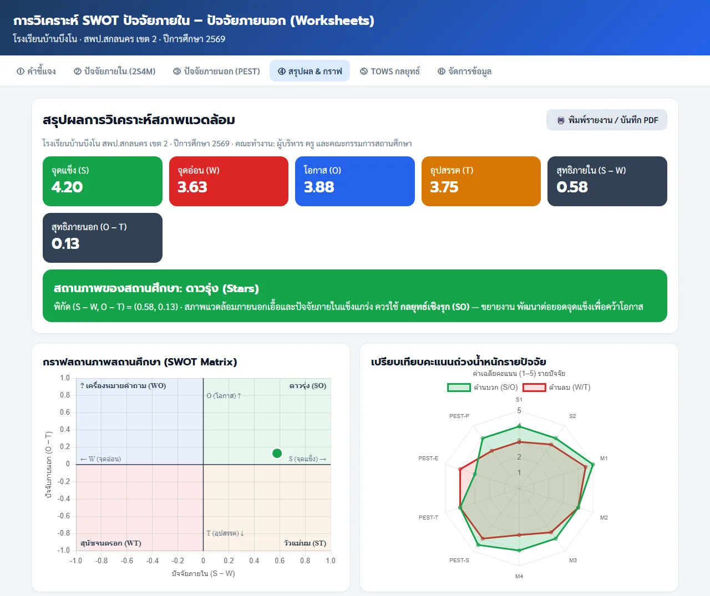
Task: Click the printer icon in print button
Action: tap(561, 120)
